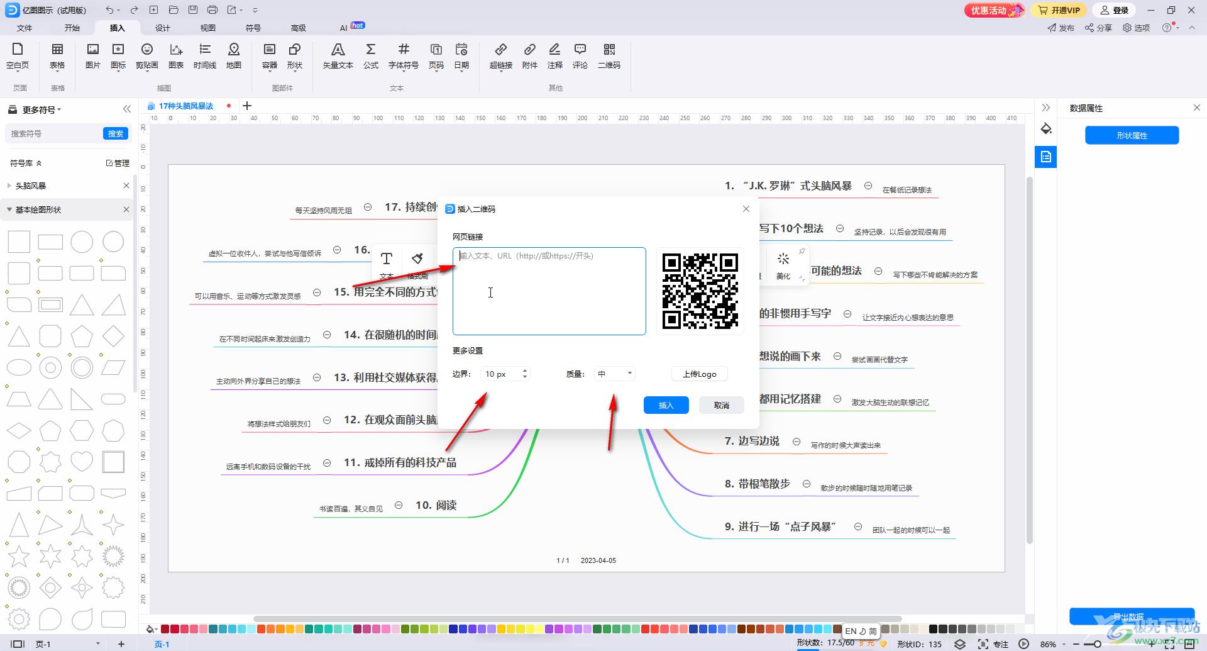Click the 搜索 symbol search button
This screenshot has height=651, width=1207.
[x=116, y=133]
